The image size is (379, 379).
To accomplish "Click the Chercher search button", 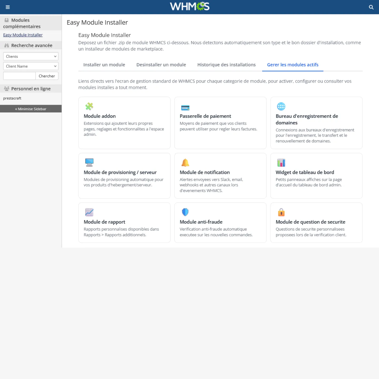I will coord(47,76).
